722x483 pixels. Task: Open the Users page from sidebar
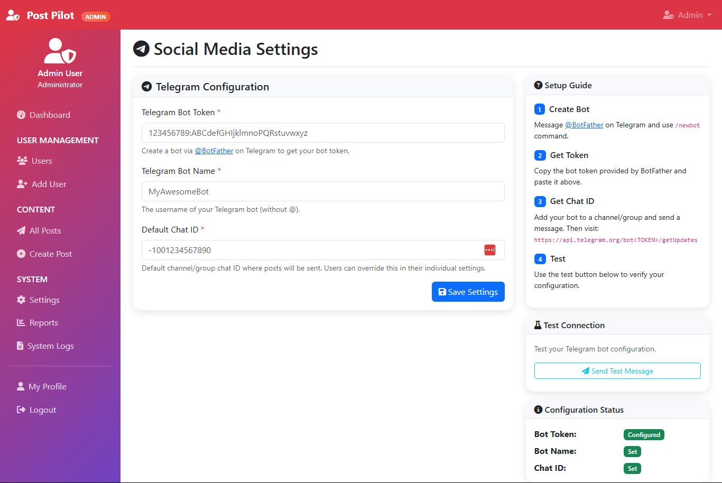(41, 161)
